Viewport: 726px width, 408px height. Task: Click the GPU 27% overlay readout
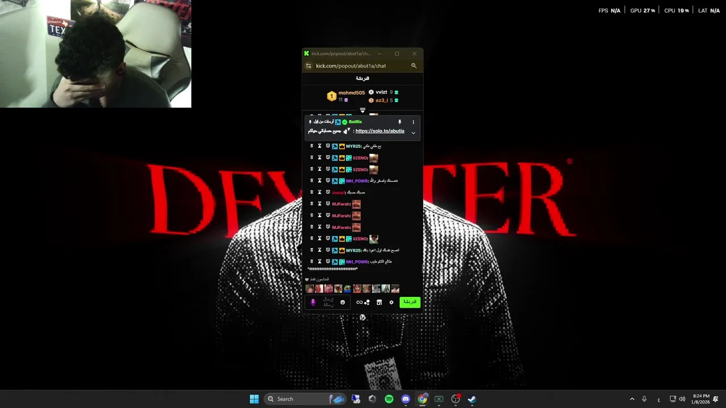click(643, 11)
